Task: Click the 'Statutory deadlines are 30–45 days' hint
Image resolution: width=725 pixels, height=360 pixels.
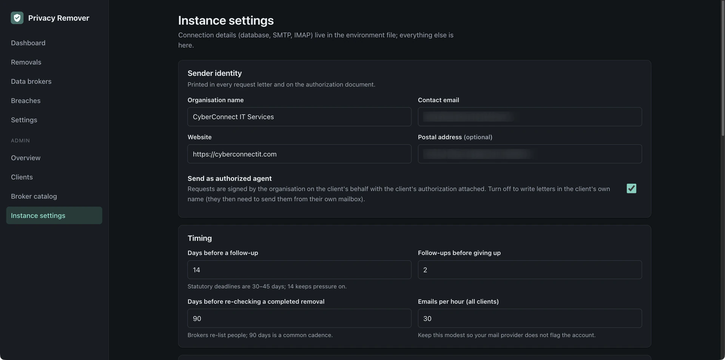Action: click(267, 286)
